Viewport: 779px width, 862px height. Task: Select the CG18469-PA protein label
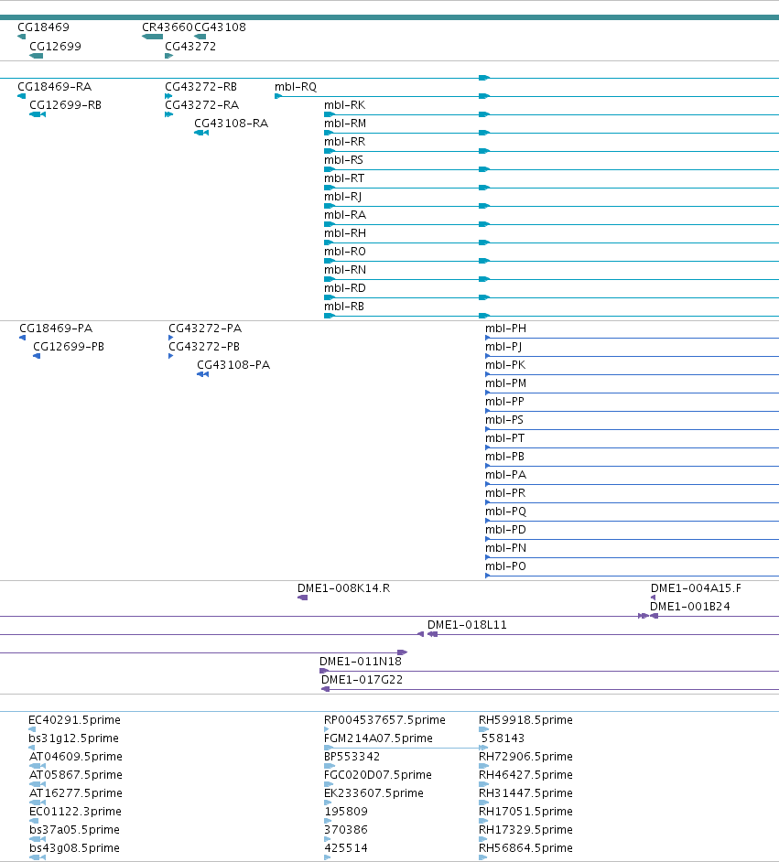(56, 329)
